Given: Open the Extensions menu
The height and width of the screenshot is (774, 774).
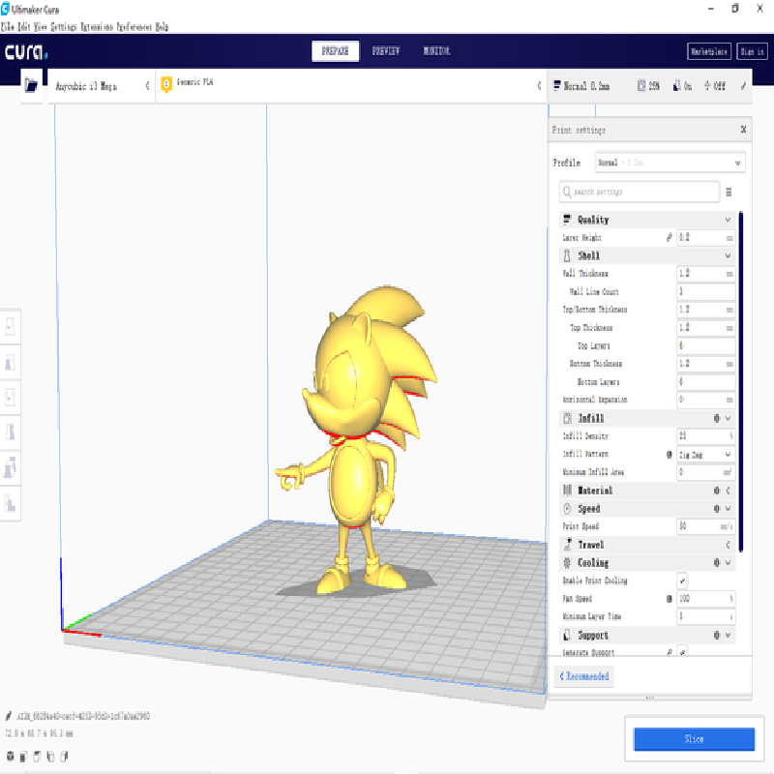Looking at the screenshot, I should pos(97,27).
